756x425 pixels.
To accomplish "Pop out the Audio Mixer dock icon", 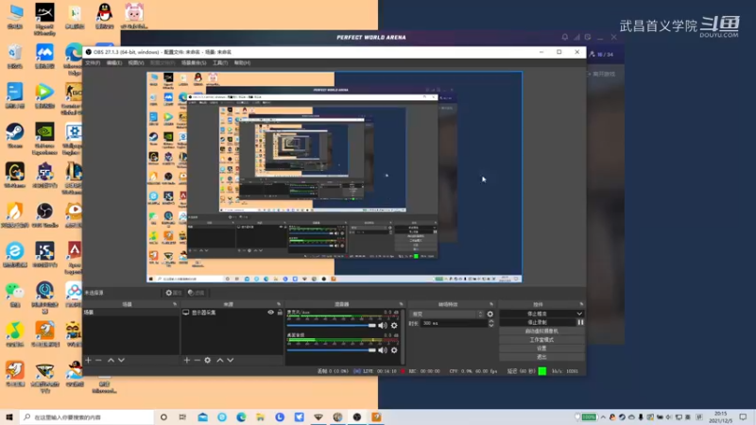I will pyautogui.click(x=401, y=304).
